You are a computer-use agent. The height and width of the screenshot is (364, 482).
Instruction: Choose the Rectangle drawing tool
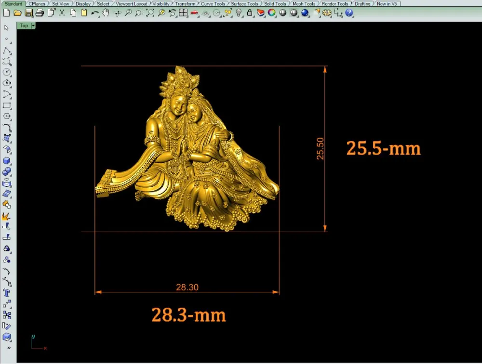click(7, 105)
